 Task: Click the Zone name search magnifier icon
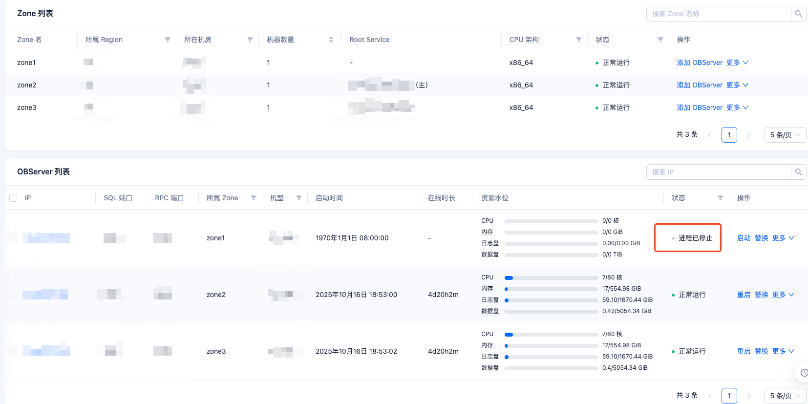pos(798,14)
